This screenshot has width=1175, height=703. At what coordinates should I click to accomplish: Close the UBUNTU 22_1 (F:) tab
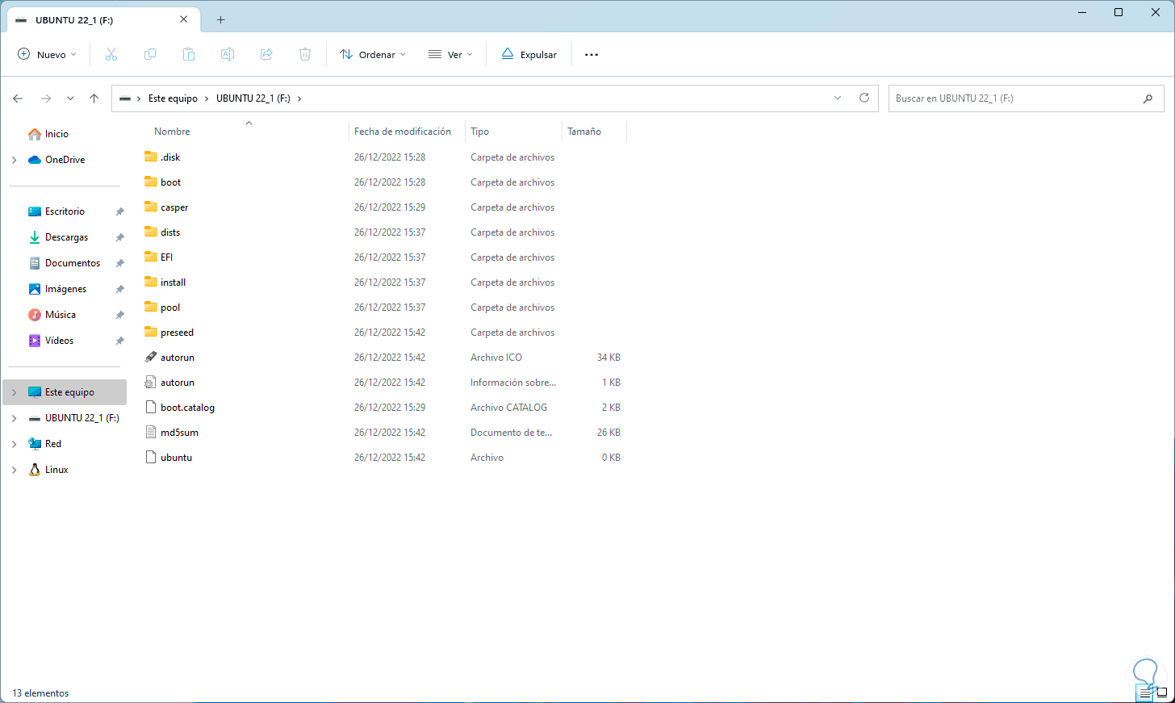184,19
